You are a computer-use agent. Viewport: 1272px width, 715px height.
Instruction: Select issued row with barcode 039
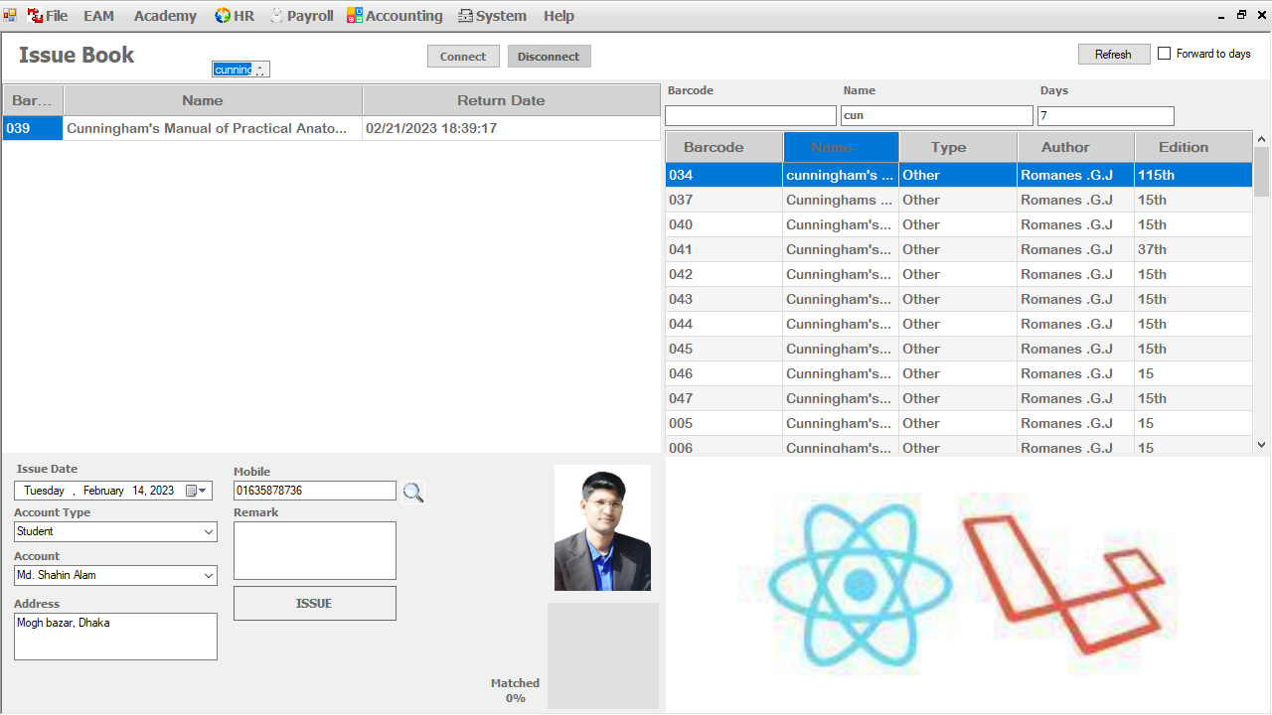[x=331, y=128]
